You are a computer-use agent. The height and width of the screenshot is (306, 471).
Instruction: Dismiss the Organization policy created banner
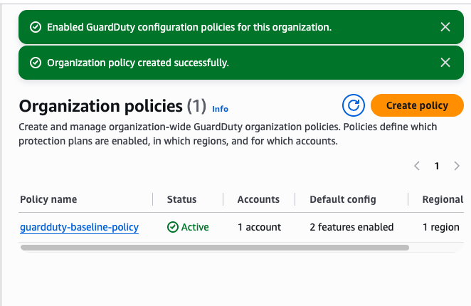[x=445, y=63]
